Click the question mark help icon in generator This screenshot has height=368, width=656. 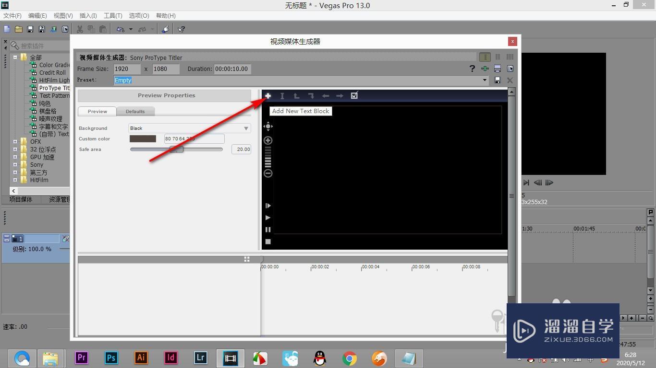[x=472, y=69]
